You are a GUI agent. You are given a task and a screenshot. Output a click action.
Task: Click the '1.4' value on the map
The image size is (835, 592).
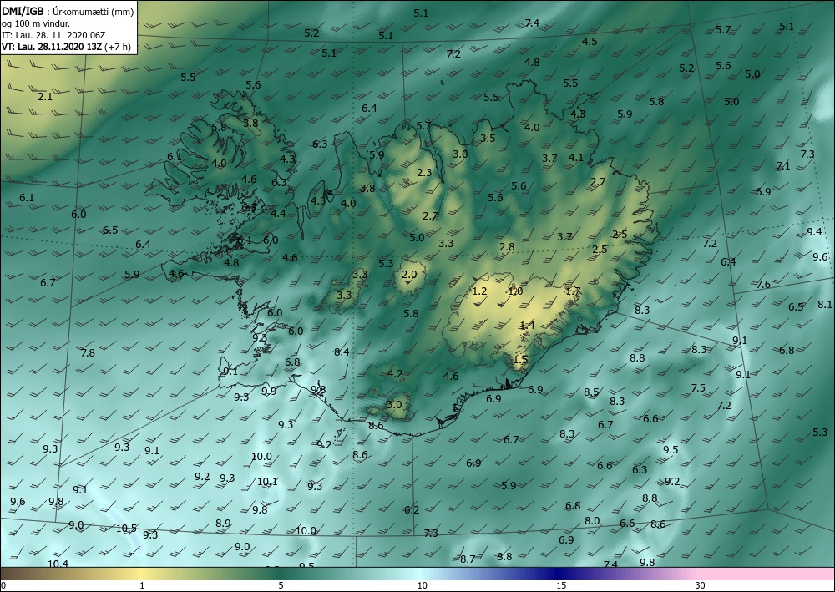click(527, 326)
